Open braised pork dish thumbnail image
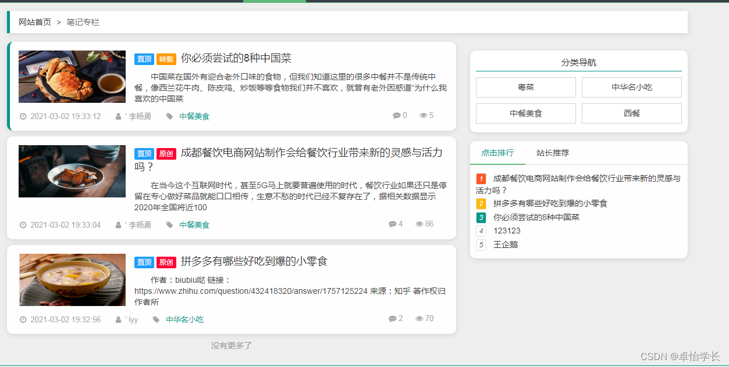This screenshot has width=729, height=367. coord(72,171)
